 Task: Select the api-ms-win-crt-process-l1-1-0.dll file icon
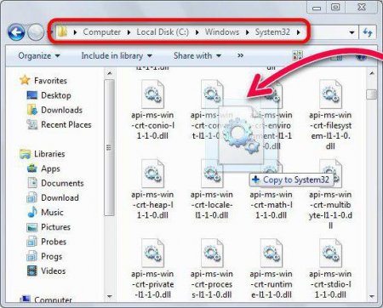point(212,253)
